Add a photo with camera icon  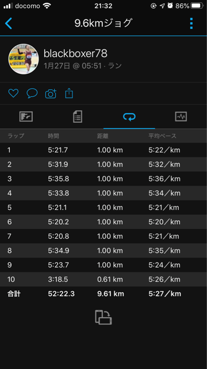51,93
